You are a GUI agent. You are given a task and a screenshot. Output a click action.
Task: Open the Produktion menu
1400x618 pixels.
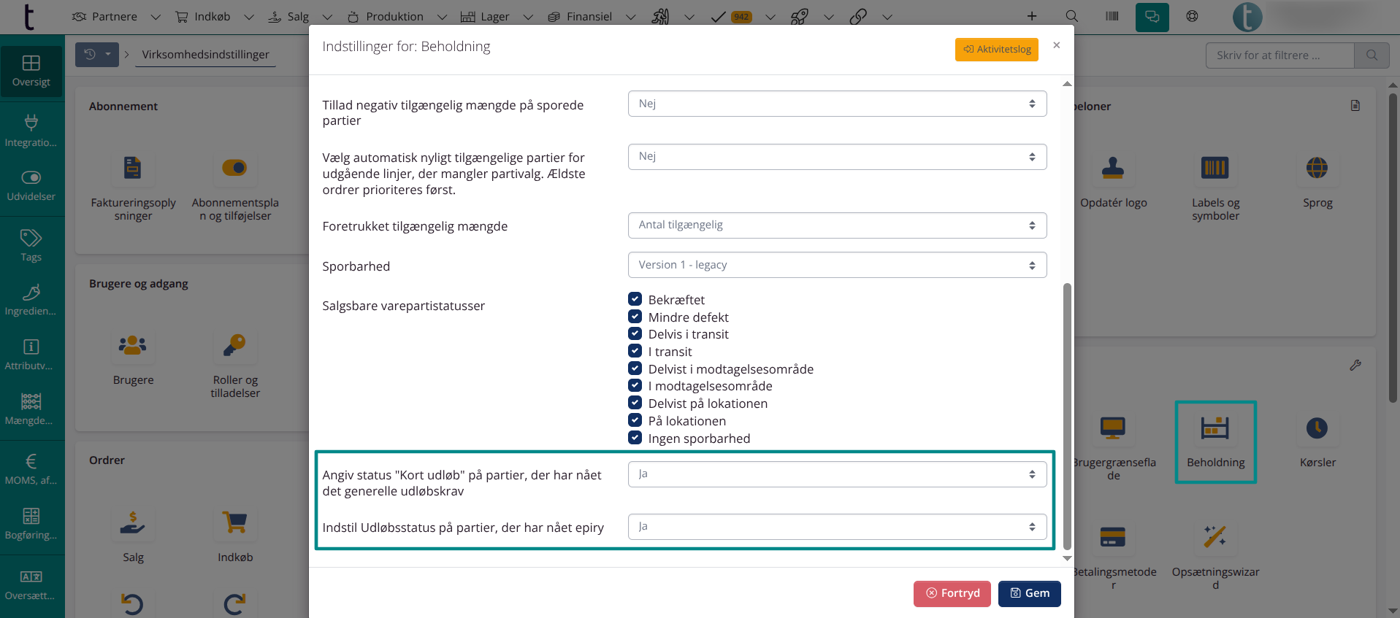click(x=395, y=16)
